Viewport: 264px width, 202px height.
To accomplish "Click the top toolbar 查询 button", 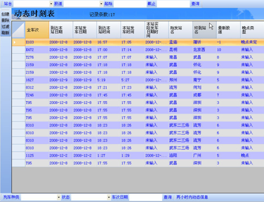I will coord(195,4).
